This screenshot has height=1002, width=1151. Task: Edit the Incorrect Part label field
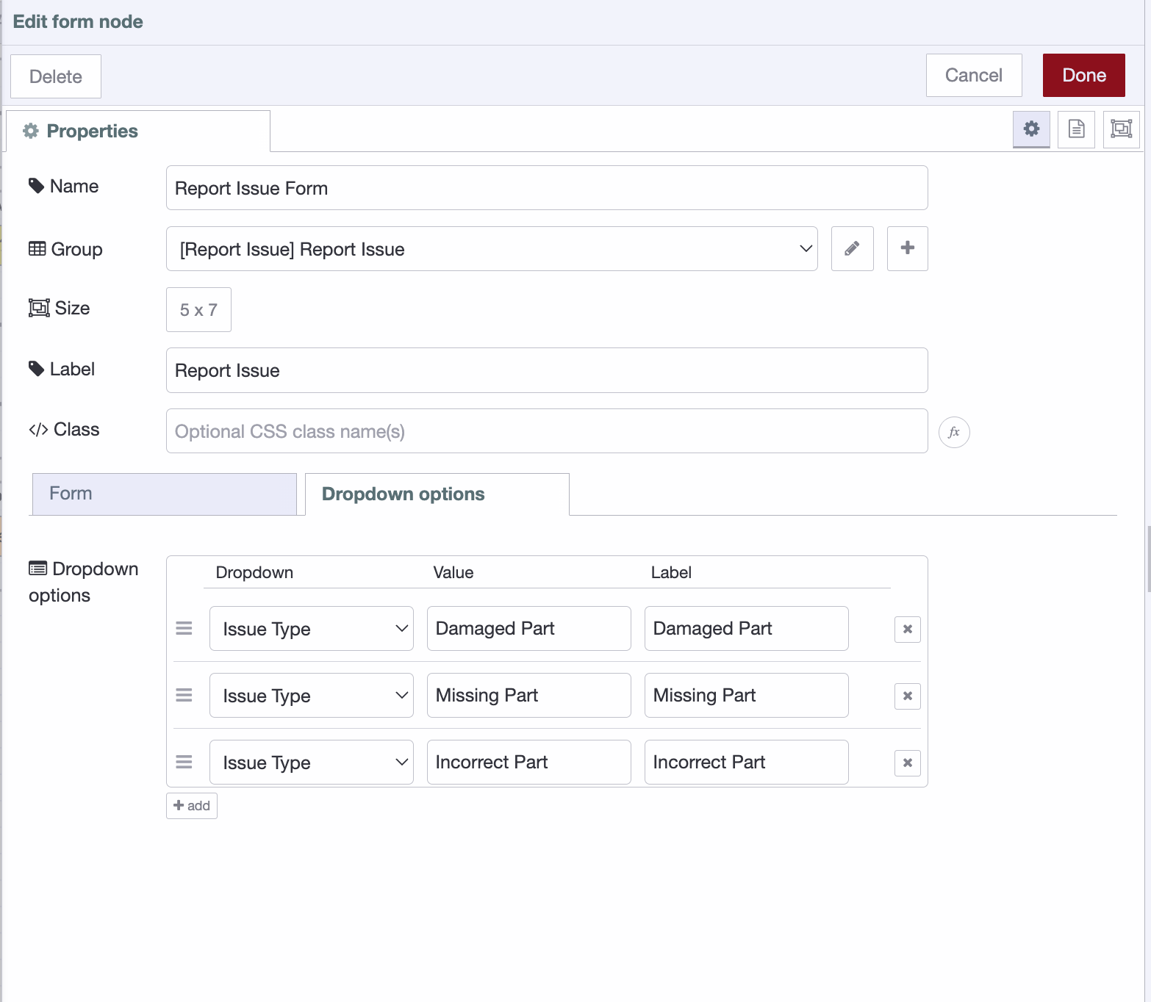tap(747, 763)
